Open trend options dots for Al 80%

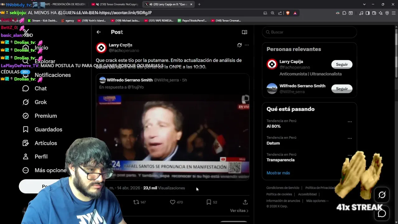tap(350, 122)
